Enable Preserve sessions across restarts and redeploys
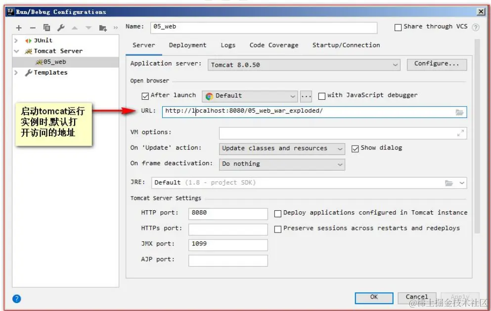 [277, 229]
